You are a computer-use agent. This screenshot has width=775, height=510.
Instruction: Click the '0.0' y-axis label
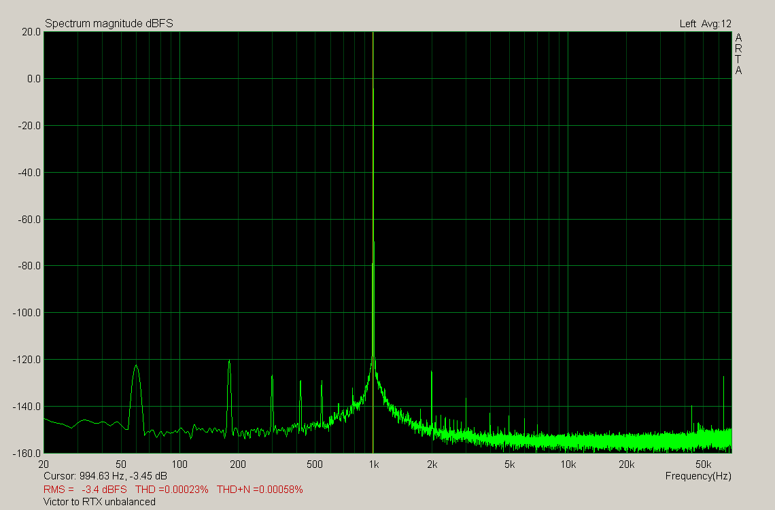[x=34, y=79]
